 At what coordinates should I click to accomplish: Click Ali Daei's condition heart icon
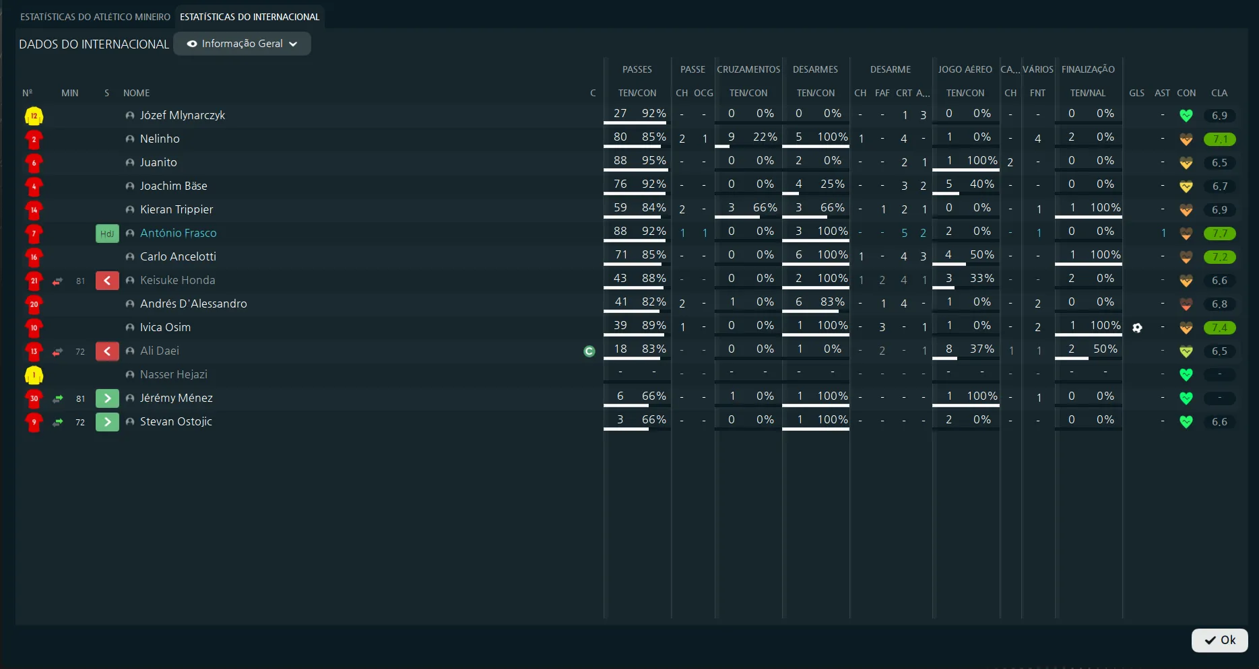click(x=1186, y=351)
